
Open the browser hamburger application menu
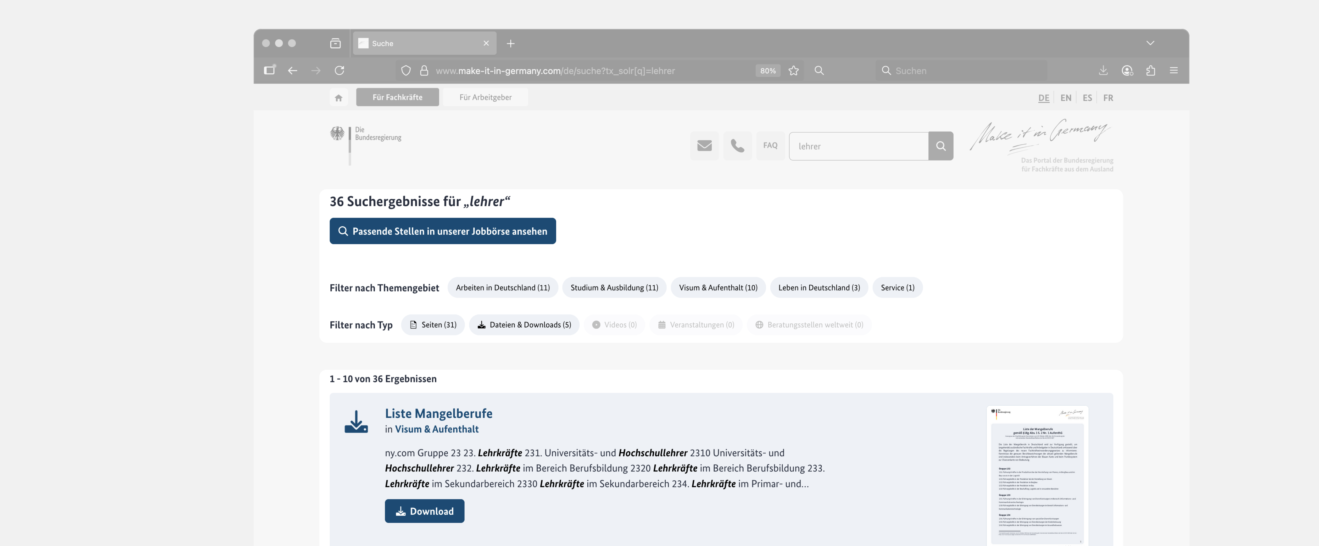pos(1173,71)
